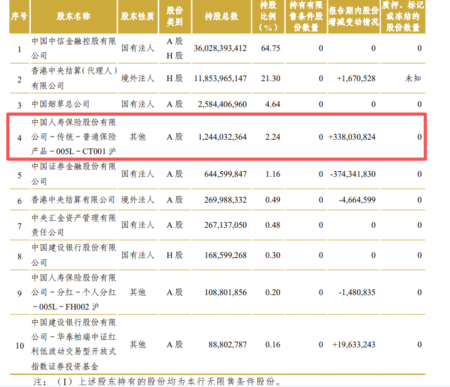Click the percentage 21.30
The width and height of the screenshot is (450, 387).
click(271, 78)
